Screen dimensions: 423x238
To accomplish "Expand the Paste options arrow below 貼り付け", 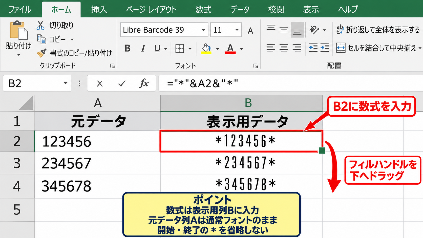I will coord(18,55).
